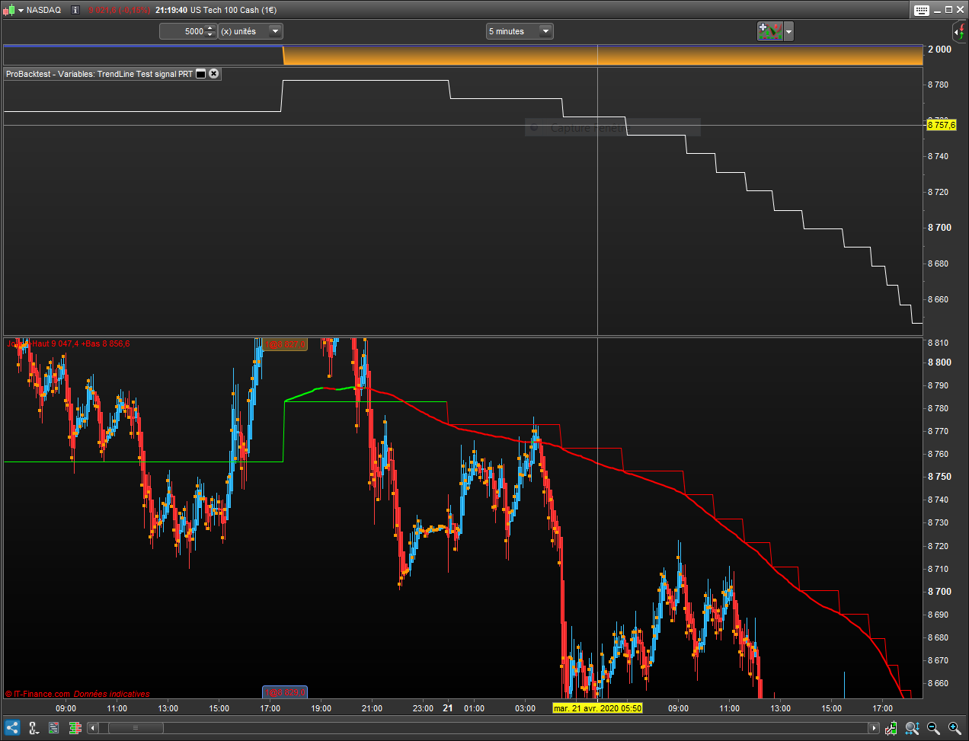The image size is (969, 741).
Task: Open the on-screen keyboard shortcuts icon
Action: 921,10
